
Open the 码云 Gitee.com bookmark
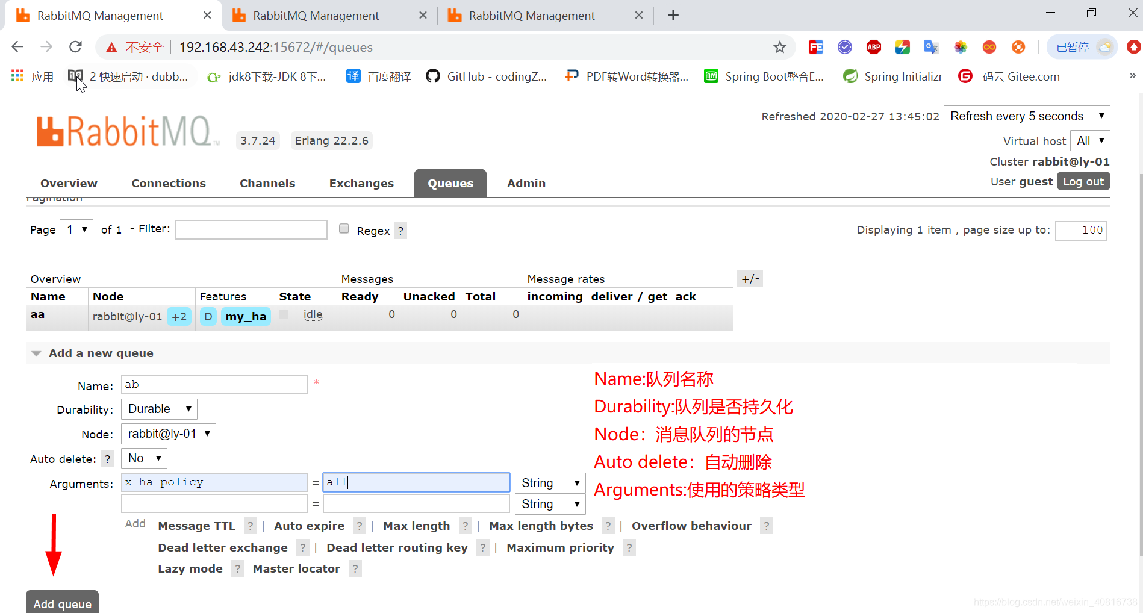(x=1009, y=76)
